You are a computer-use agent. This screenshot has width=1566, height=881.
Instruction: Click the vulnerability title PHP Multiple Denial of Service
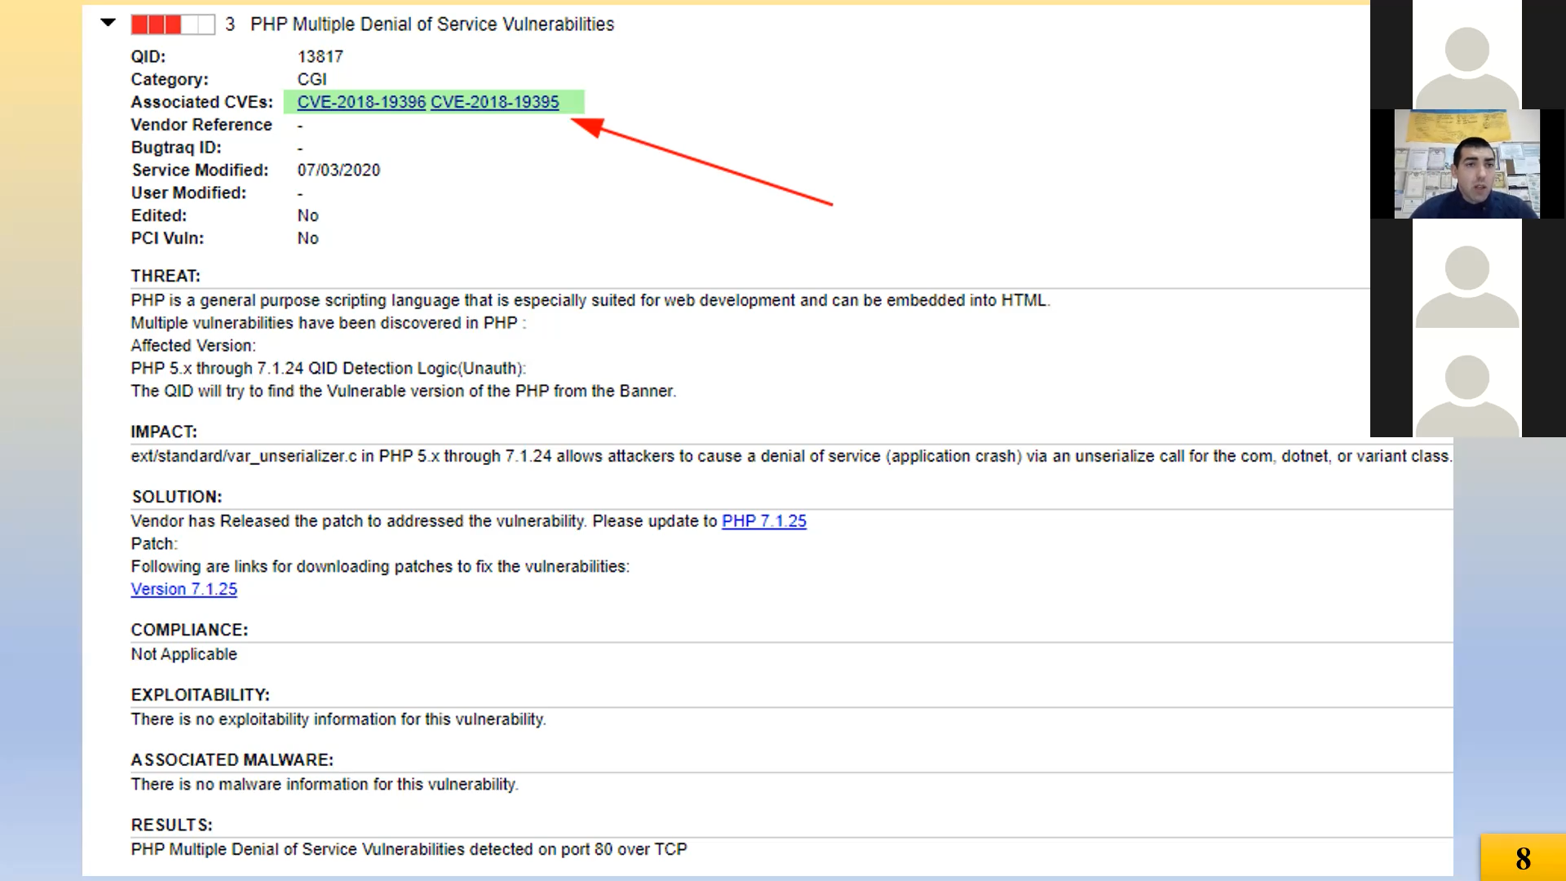431,24
